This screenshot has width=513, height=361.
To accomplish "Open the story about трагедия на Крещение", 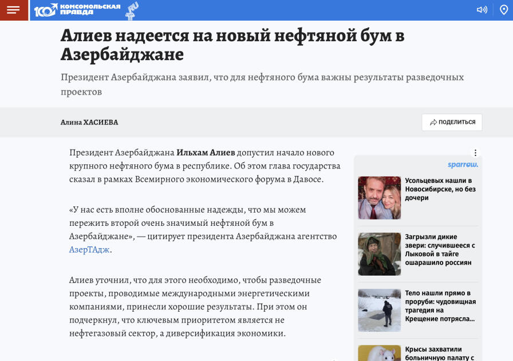I will coord(440,307).
